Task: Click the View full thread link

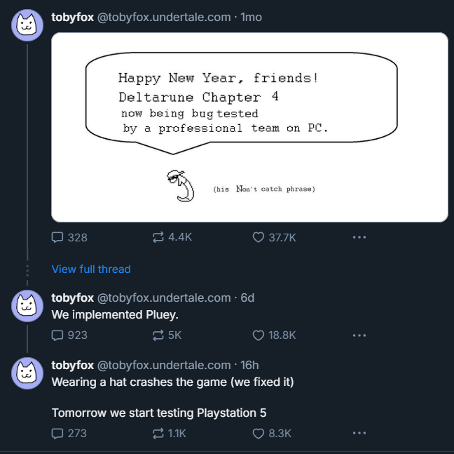Action: (91, 269)
